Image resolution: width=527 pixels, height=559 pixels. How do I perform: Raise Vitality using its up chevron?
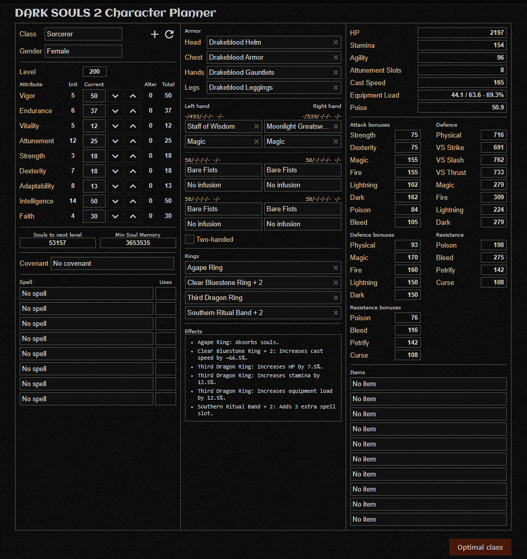point(133,126)
